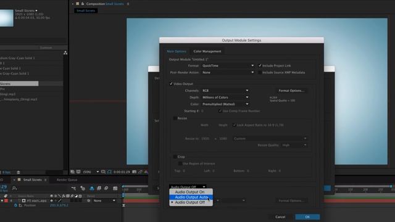Open the Depth dropdown showing Millions of Colors
Screen dimensions: 395x222
point(225,97)
